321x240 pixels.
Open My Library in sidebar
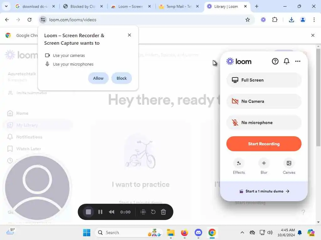click(38, 125)
